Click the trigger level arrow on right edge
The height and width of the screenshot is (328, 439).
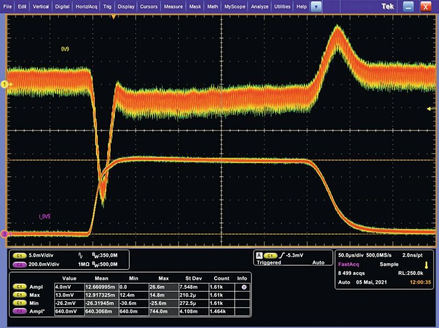click(x=429, y=109)
